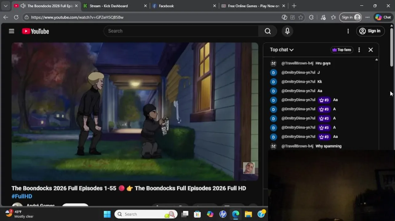Open the Top fans leaderboard button

342,50
